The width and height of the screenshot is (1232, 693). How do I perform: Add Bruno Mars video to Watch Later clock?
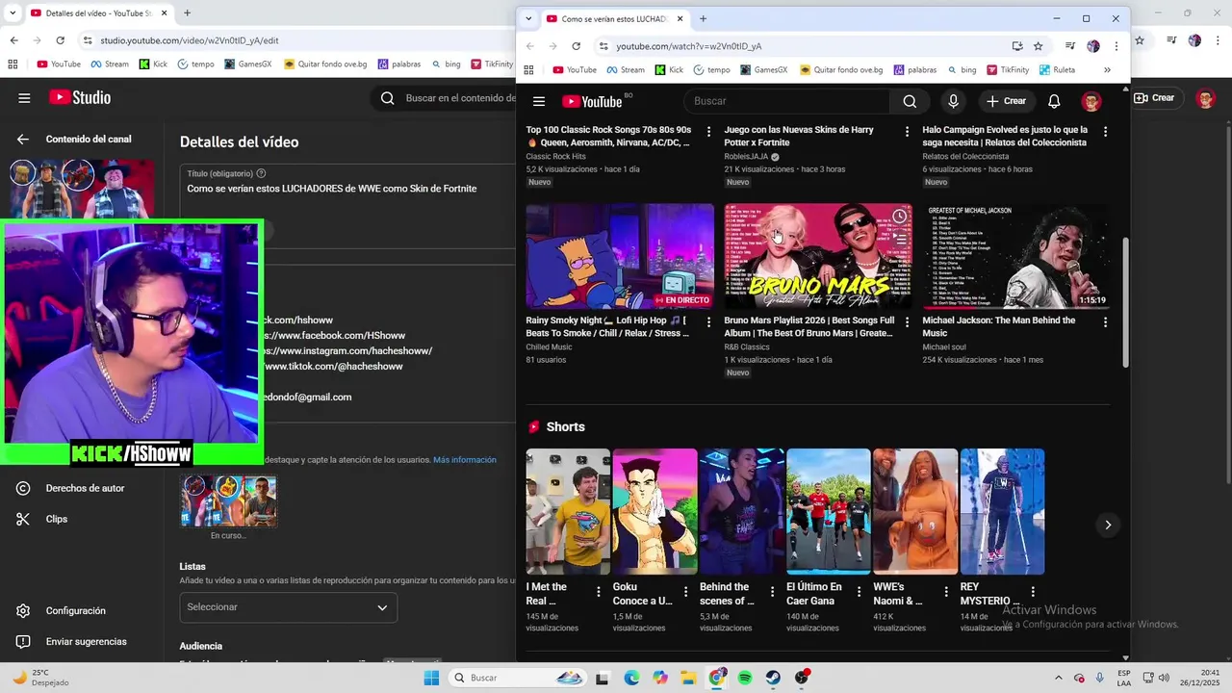[899, 216]
